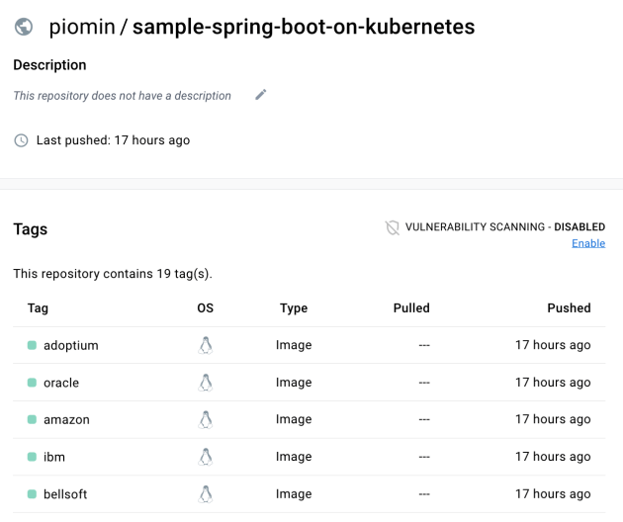623x522 pixels.
Task: Open the amazon tag
Action: click(66, 419)
